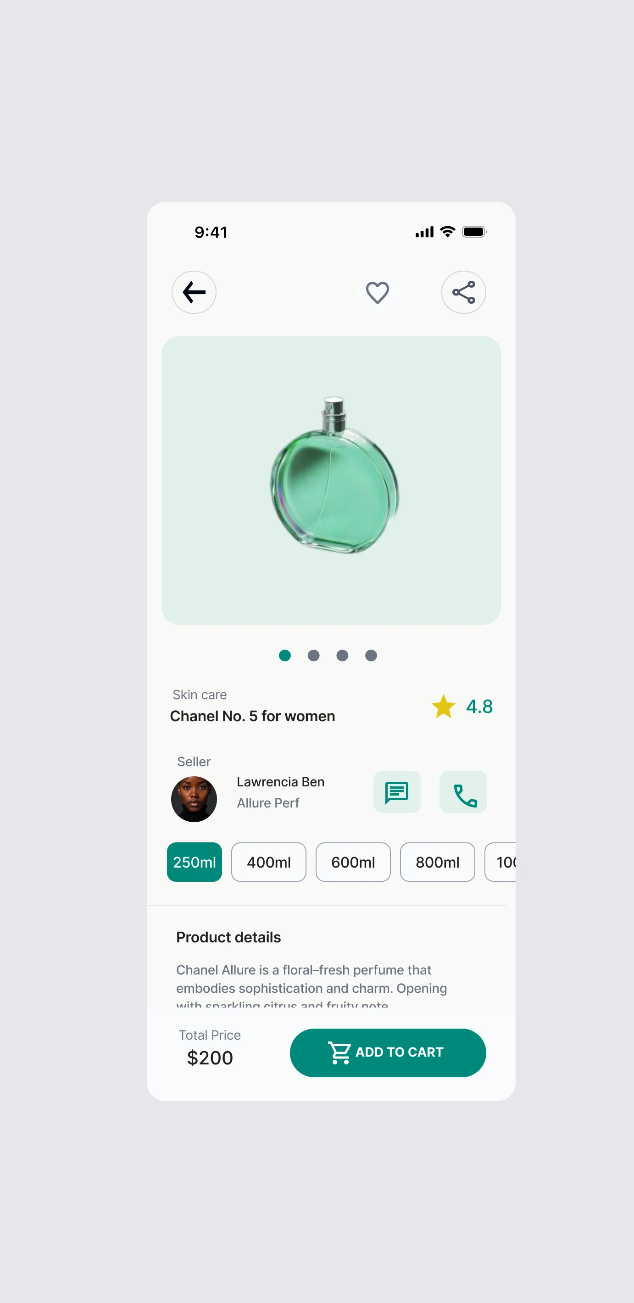This screenshot has height=1303, width=634.
Task: Expand the Product details description text
Action: point(311,987)
